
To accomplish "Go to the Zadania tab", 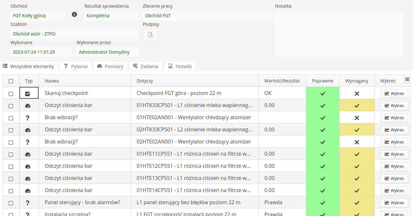I will coord(145,66).
